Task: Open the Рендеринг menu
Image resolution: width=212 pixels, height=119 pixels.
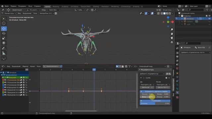Action: [22, 6]
